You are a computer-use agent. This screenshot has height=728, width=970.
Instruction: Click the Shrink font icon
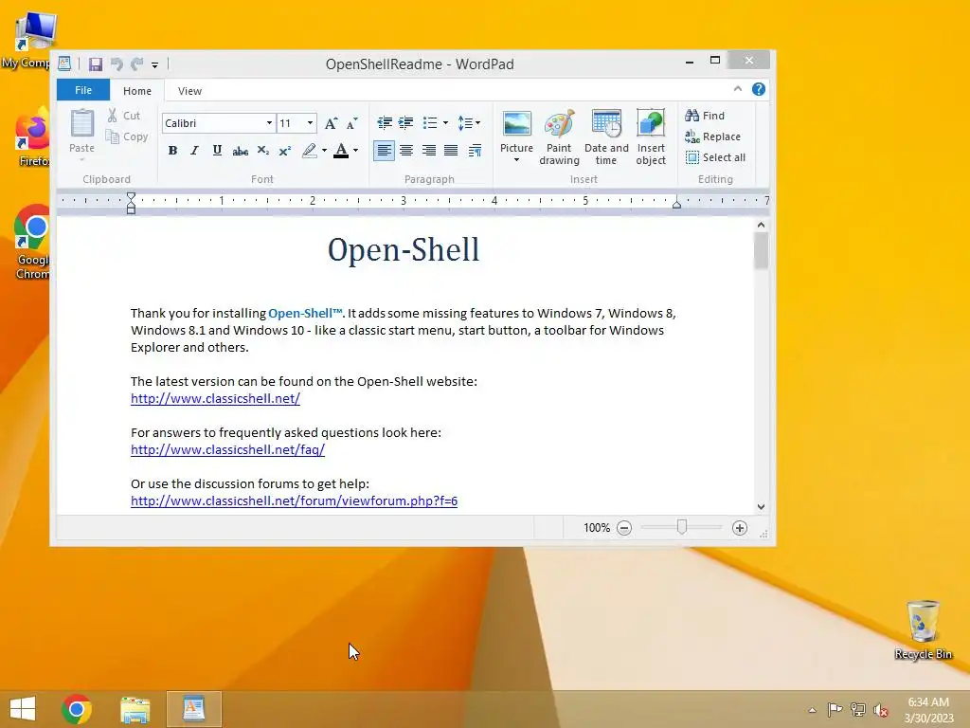click(x=352, y=123)
